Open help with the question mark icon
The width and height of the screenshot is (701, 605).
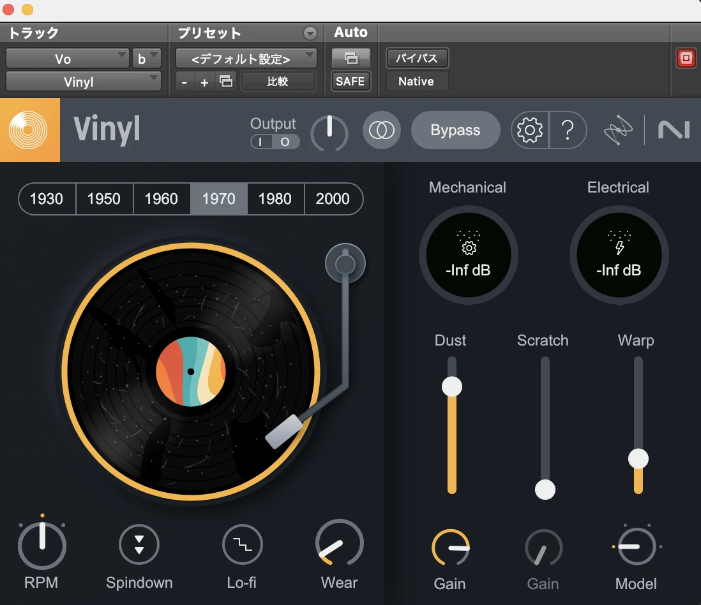(x=568, y=130)
